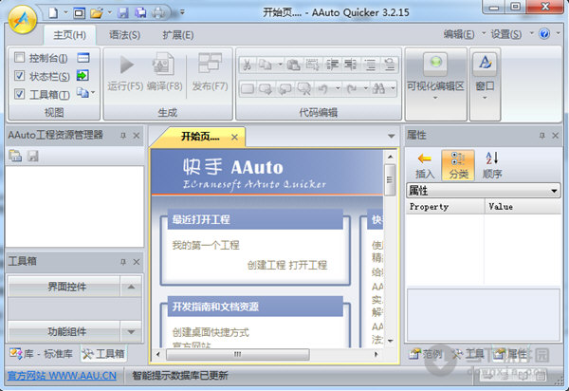Close the AAuto工程资源管理器 panel

(137, 136)
